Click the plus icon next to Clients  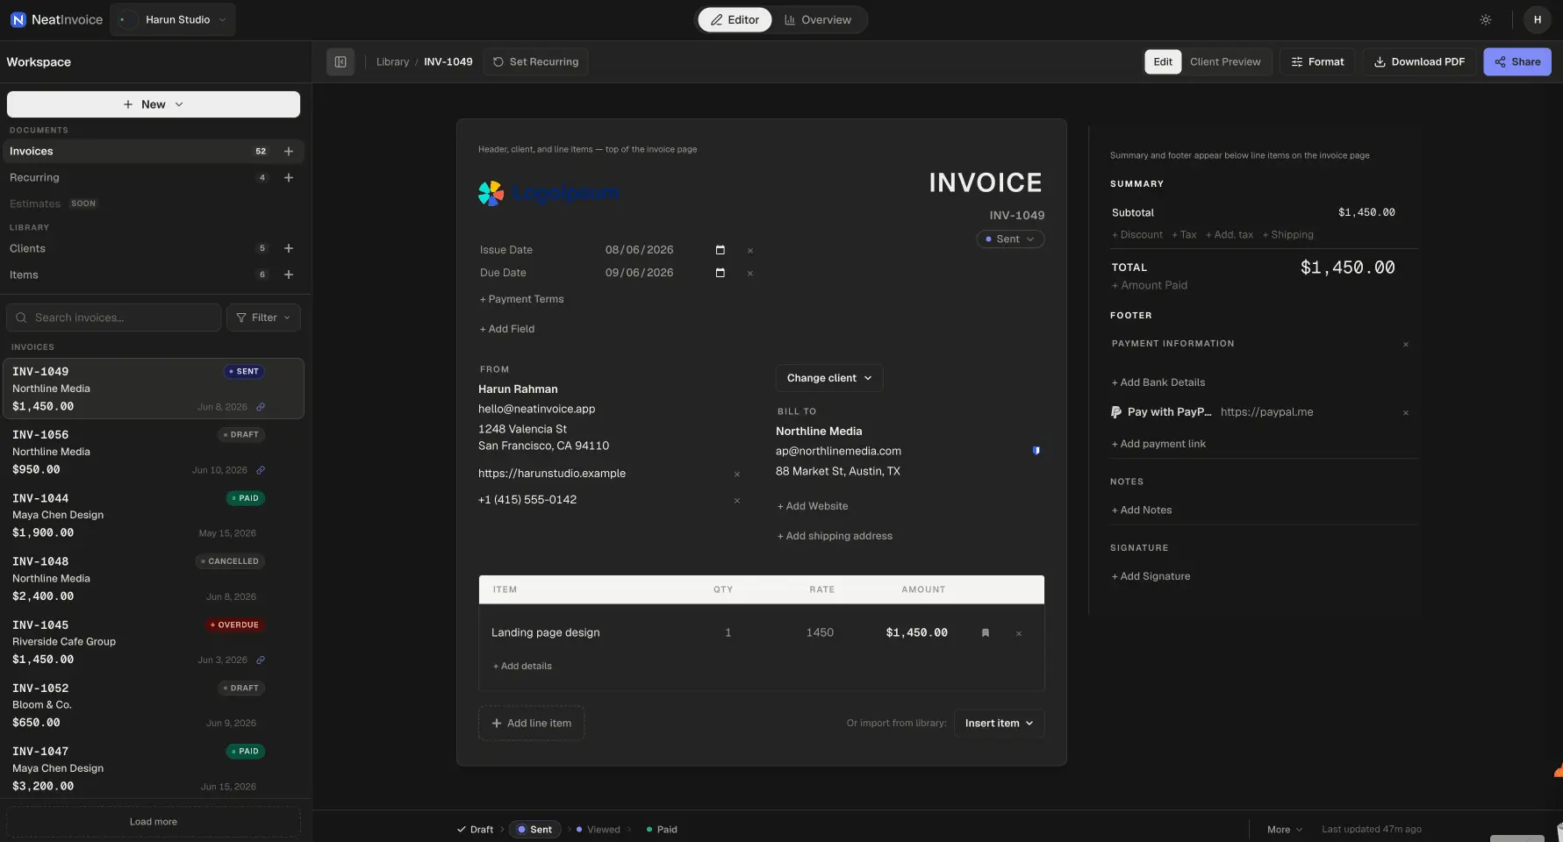point(289,248)
